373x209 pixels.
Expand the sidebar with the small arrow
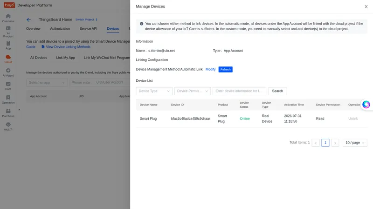(19, 110)
